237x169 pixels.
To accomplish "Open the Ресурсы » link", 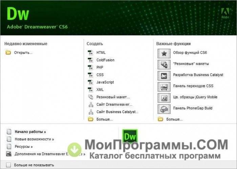I will point(24,146).
